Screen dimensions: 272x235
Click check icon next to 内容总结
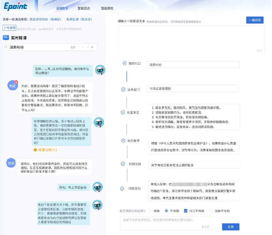point(122,189)
